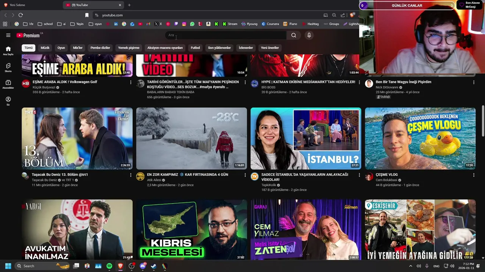Open Discord from the taskbar

coord(143,266)
